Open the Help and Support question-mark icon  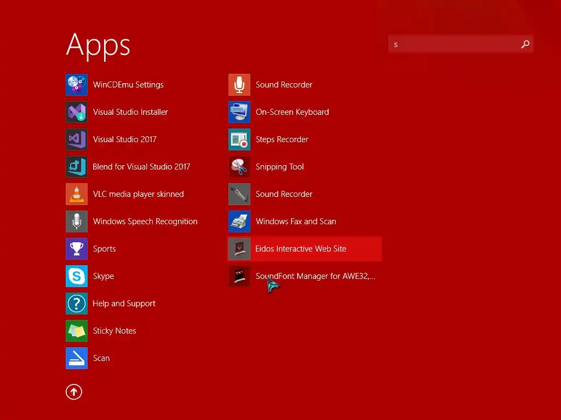pos(77,303)
